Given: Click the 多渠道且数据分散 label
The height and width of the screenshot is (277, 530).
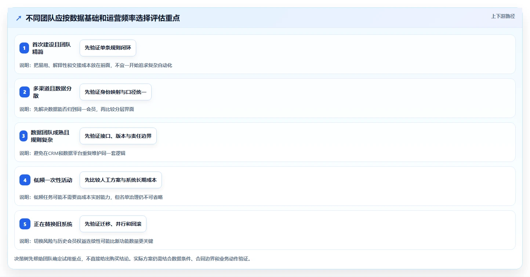Looking at the screenshot, I should pyautogui.click(x=52, y=92).
